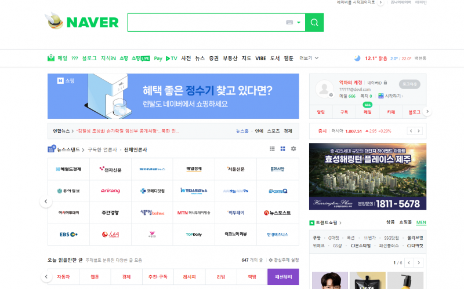Select the MEN tab in trend shopping
The height and width of the screenshot is (289, 464).
click(x=421, y=222)
